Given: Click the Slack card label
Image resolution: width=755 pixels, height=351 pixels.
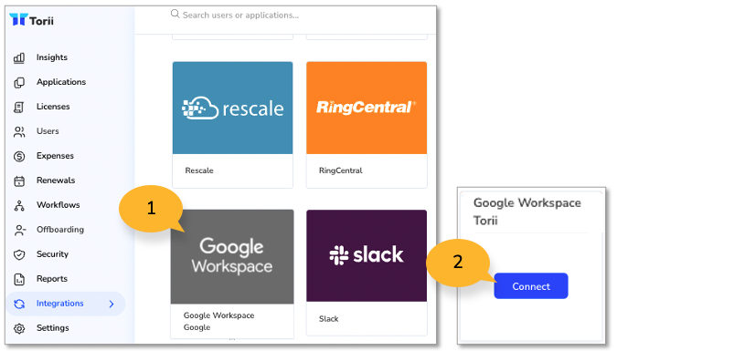Looking at the screenshot, I should point(329,319).
